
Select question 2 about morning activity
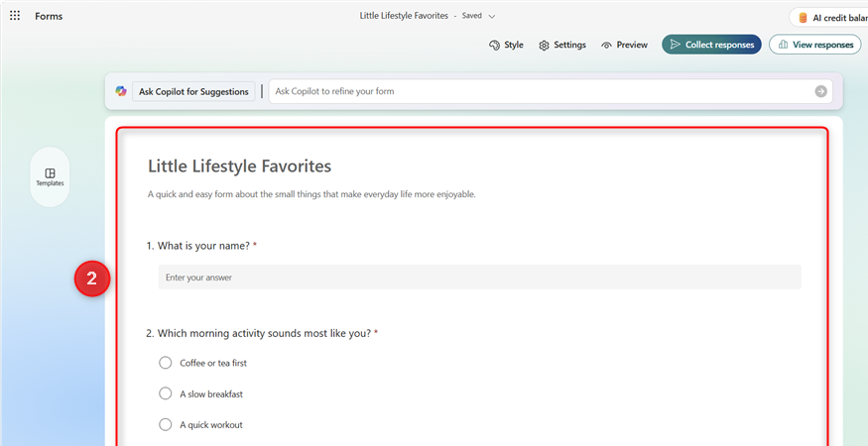tap(262, 333)
